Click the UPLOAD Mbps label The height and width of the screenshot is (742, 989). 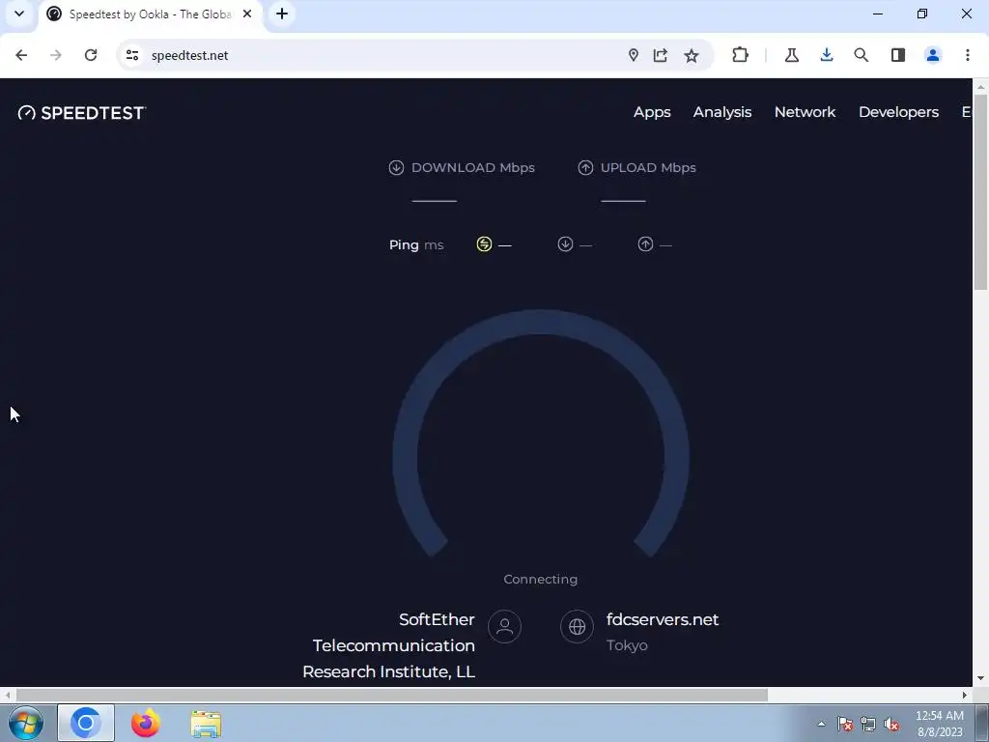click(648, 168)
